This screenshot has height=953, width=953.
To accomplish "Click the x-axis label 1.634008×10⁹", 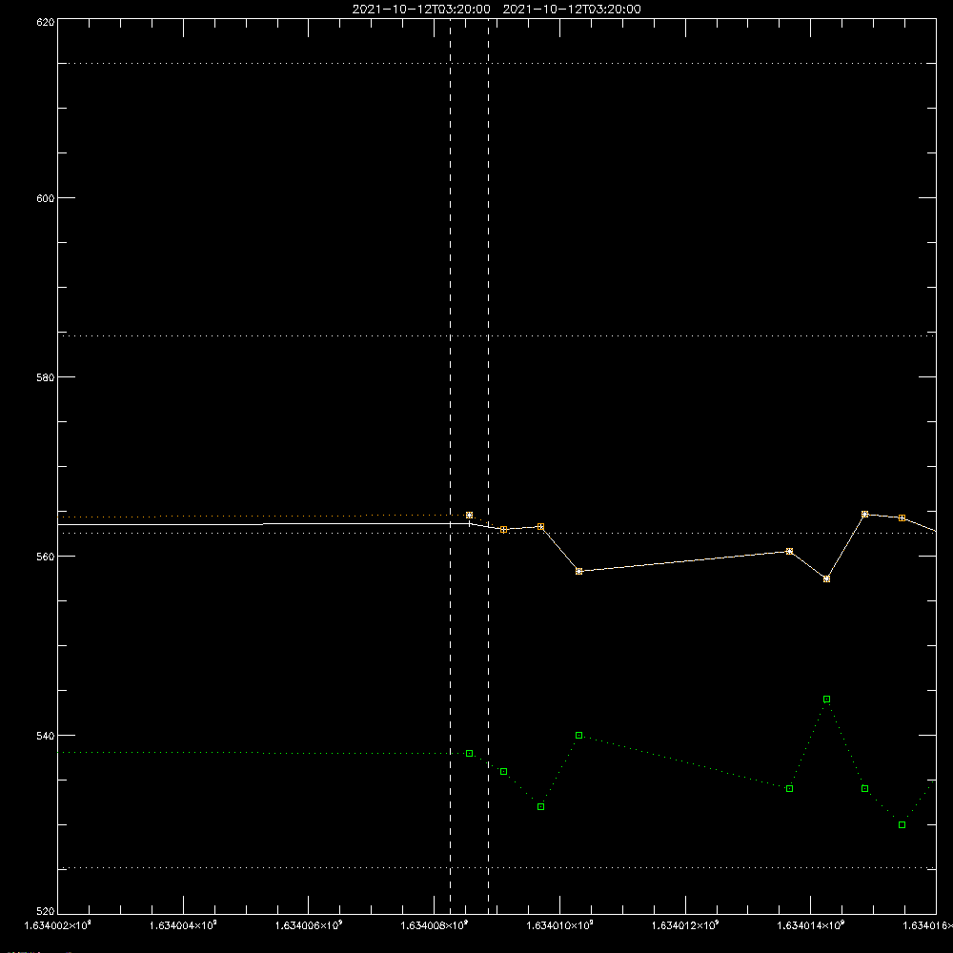I will pos(435,925).
